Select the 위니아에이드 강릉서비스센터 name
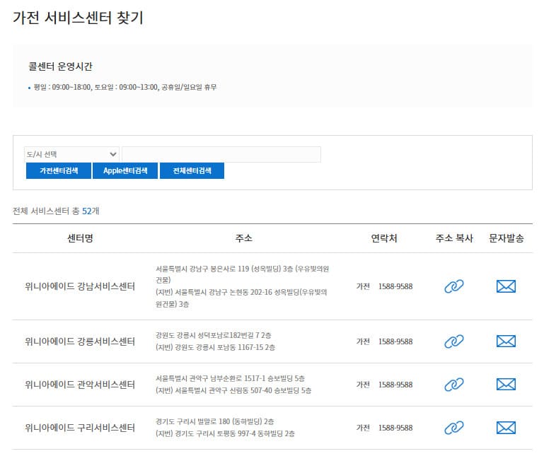Viewport: 544px width, 456px height. point(80,341)
